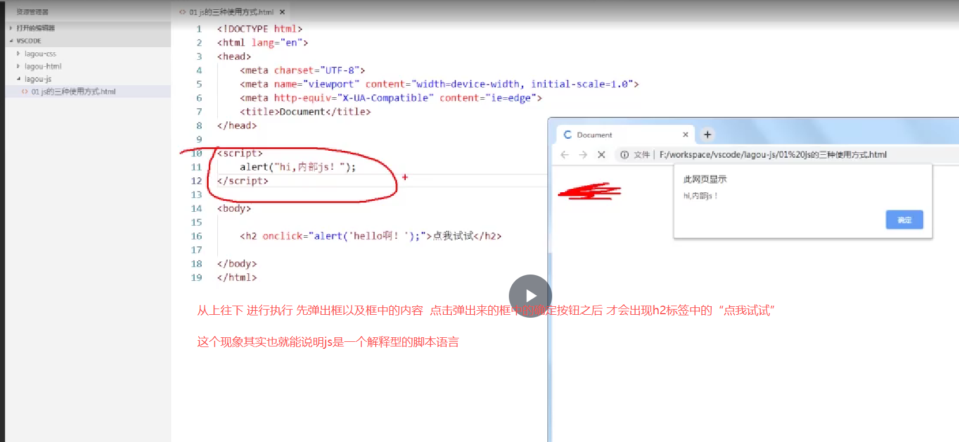
Task: Click the closing script tag on line 12
Action: pyautogui.click(x=243, y=181)
